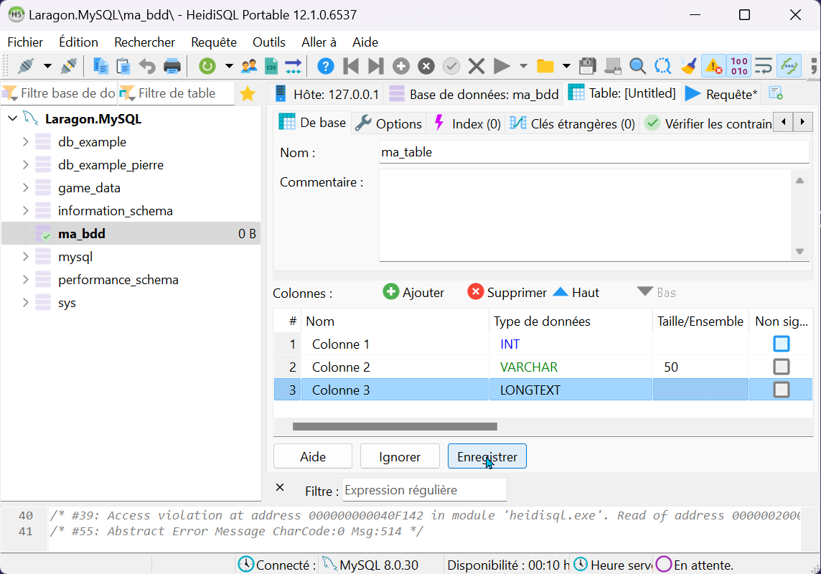Click the yellow favorites star icon
821x574 pixels.
click(x=248, y=93)
